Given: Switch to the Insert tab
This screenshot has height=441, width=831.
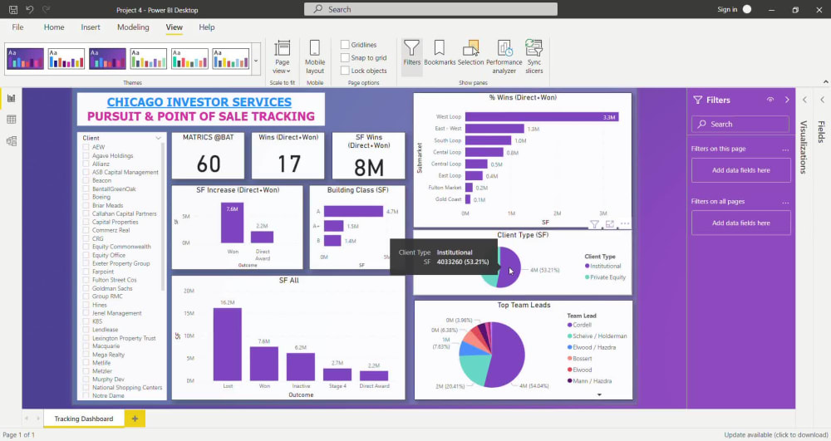Looking at the screenshot, I should click(91, 27).
